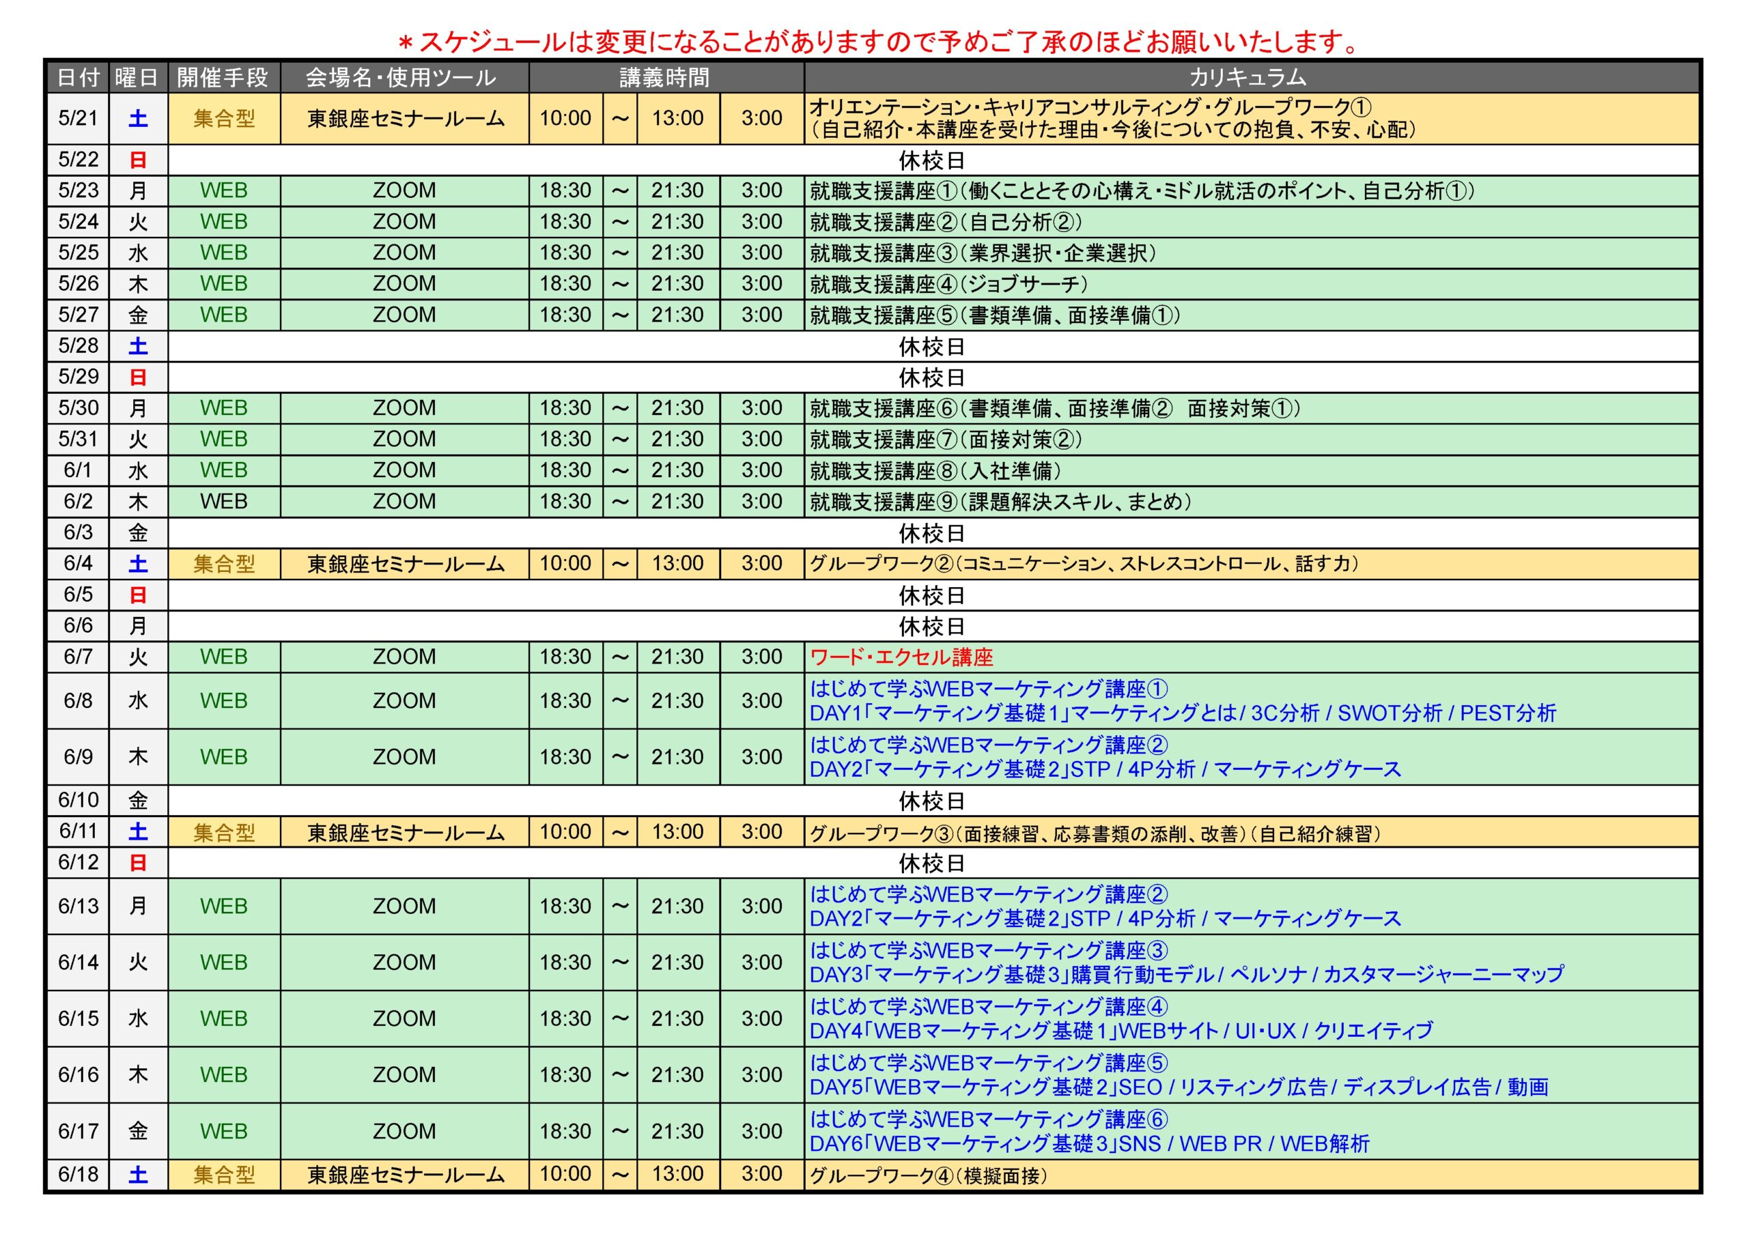Screen dimensions: 1748x1243
Task: Click the 会場名・使用ツール column header
Action: [404, 77]
